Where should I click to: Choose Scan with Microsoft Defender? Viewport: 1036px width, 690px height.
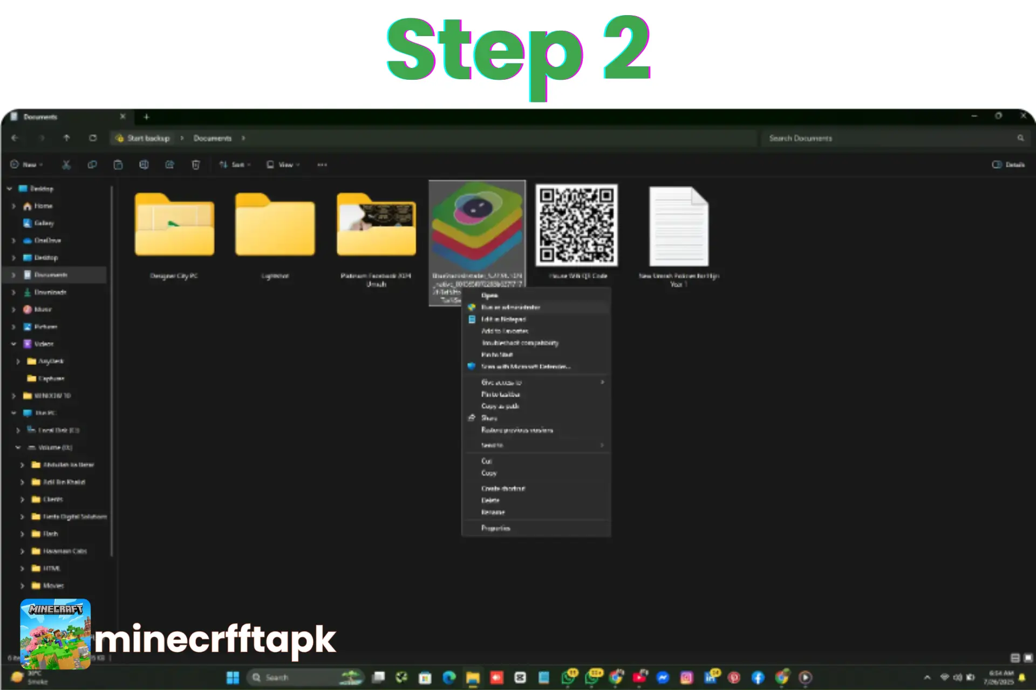pyautogui.click(x=536, y=367)
